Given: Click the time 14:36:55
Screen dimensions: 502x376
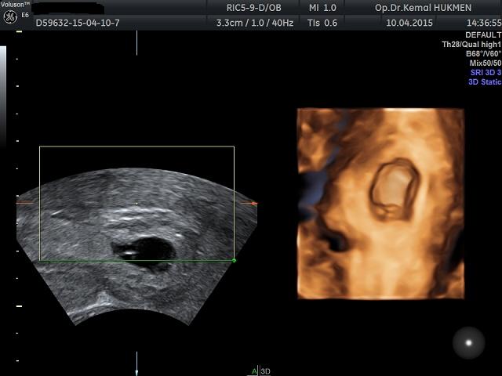Looking at the screenshot, I should tap(484, 23).
